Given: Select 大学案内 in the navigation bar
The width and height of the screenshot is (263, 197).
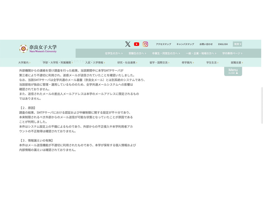Looking at the screenshot, I should coord(25,63).
